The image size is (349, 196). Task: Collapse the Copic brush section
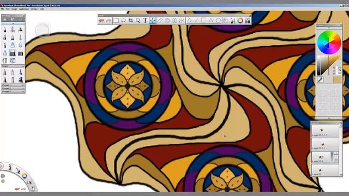tap(22, 66)
